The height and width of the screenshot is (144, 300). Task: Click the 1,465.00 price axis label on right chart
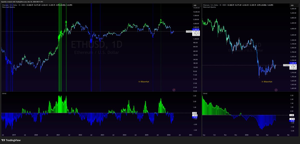[293, 88]
